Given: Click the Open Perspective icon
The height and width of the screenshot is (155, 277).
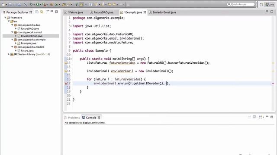Looking at the screenshot, I should tap(261, 5).
